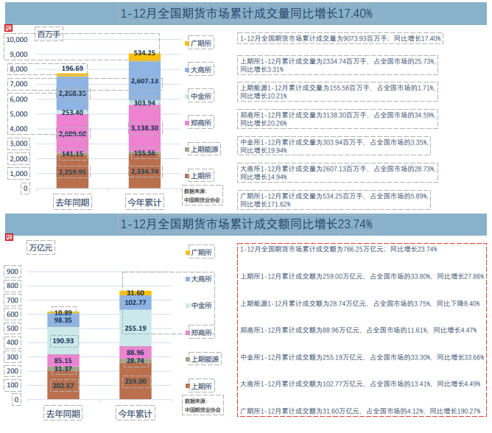The image size is (492, 433).
Task: Click the 万亿元 axis unit label
Action: coord(41,248)
